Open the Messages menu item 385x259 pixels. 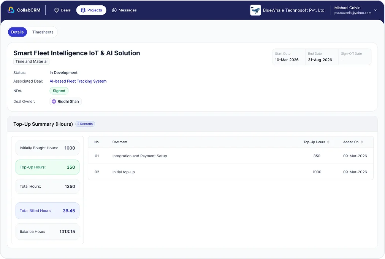pyautogui.click(x=125, y=10)
